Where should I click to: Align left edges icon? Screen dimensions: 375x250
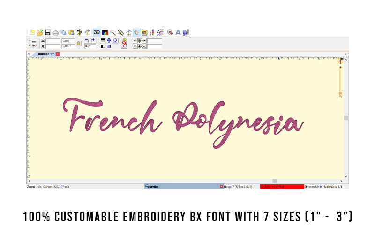click(135, 41)
